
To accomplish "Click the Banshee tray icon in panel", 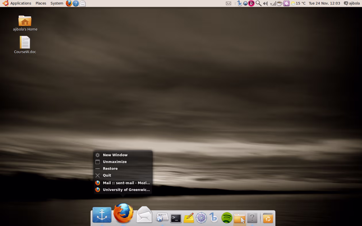I will [240, 3].
